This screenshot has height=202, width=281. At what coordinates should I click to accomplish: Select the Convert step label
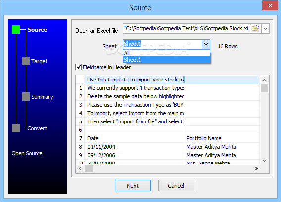click(x=37, y=128)
